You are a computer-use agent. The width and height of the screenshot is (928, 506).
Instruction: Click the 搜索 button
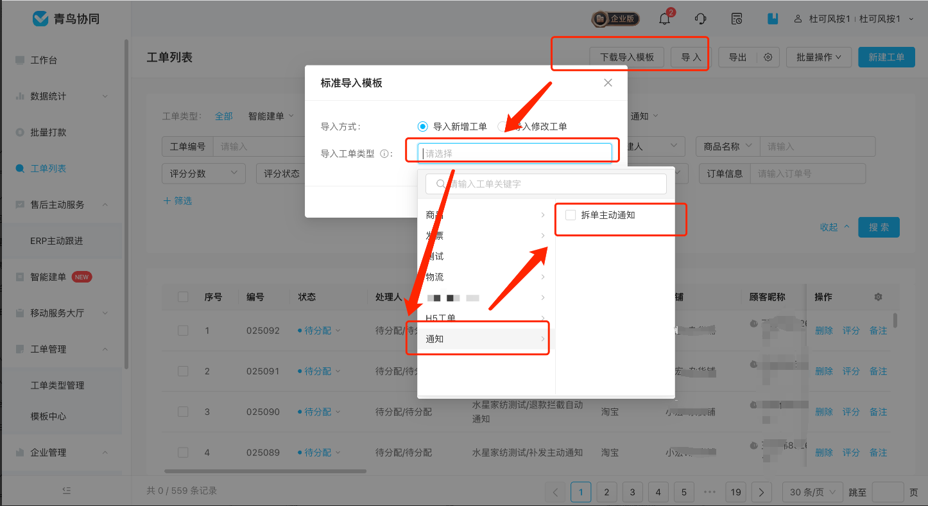point(879,227)
